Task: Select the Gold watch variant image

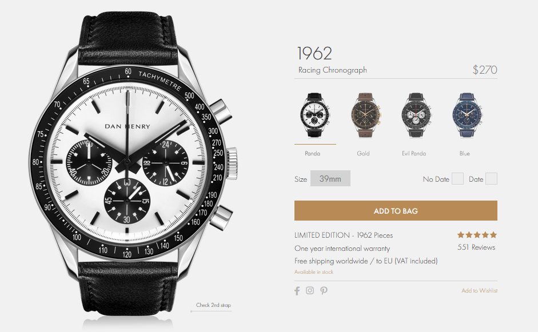Action: (x=366, y=115)
